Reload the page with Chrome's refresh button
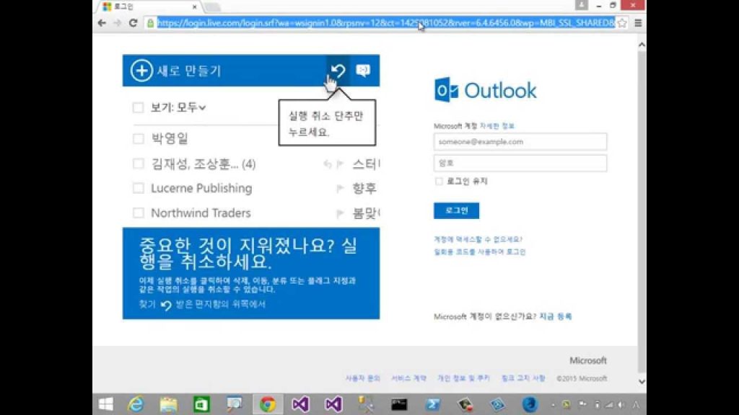739x415 pixels. click(133, 23)
